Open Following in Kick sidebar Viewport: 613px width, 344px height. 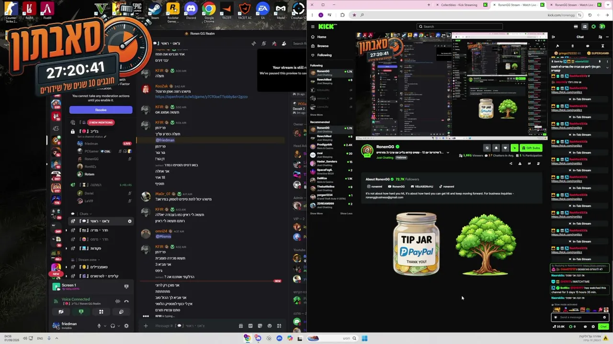click(324, 55)
